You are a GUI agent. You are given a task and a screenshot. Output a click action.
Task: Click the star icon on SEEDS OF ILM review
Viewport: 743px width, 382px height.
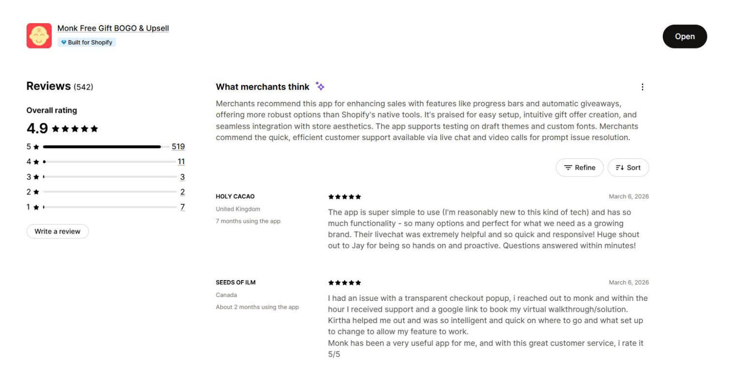pyautogui.click(x=343, y=282)
